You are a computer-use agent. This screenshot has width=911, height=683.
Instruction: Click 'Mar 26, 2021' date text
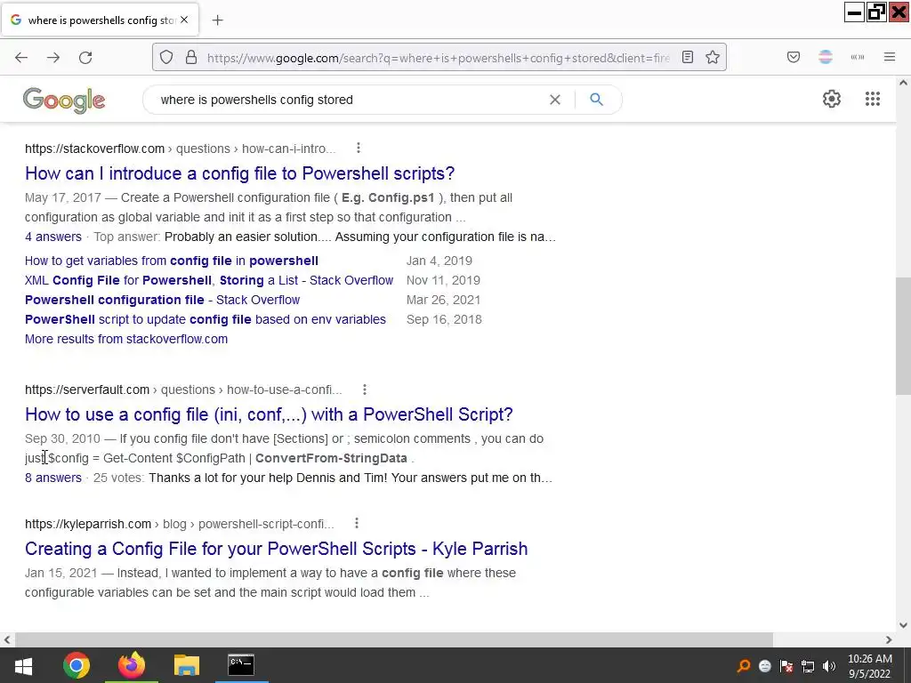point(443,301)
